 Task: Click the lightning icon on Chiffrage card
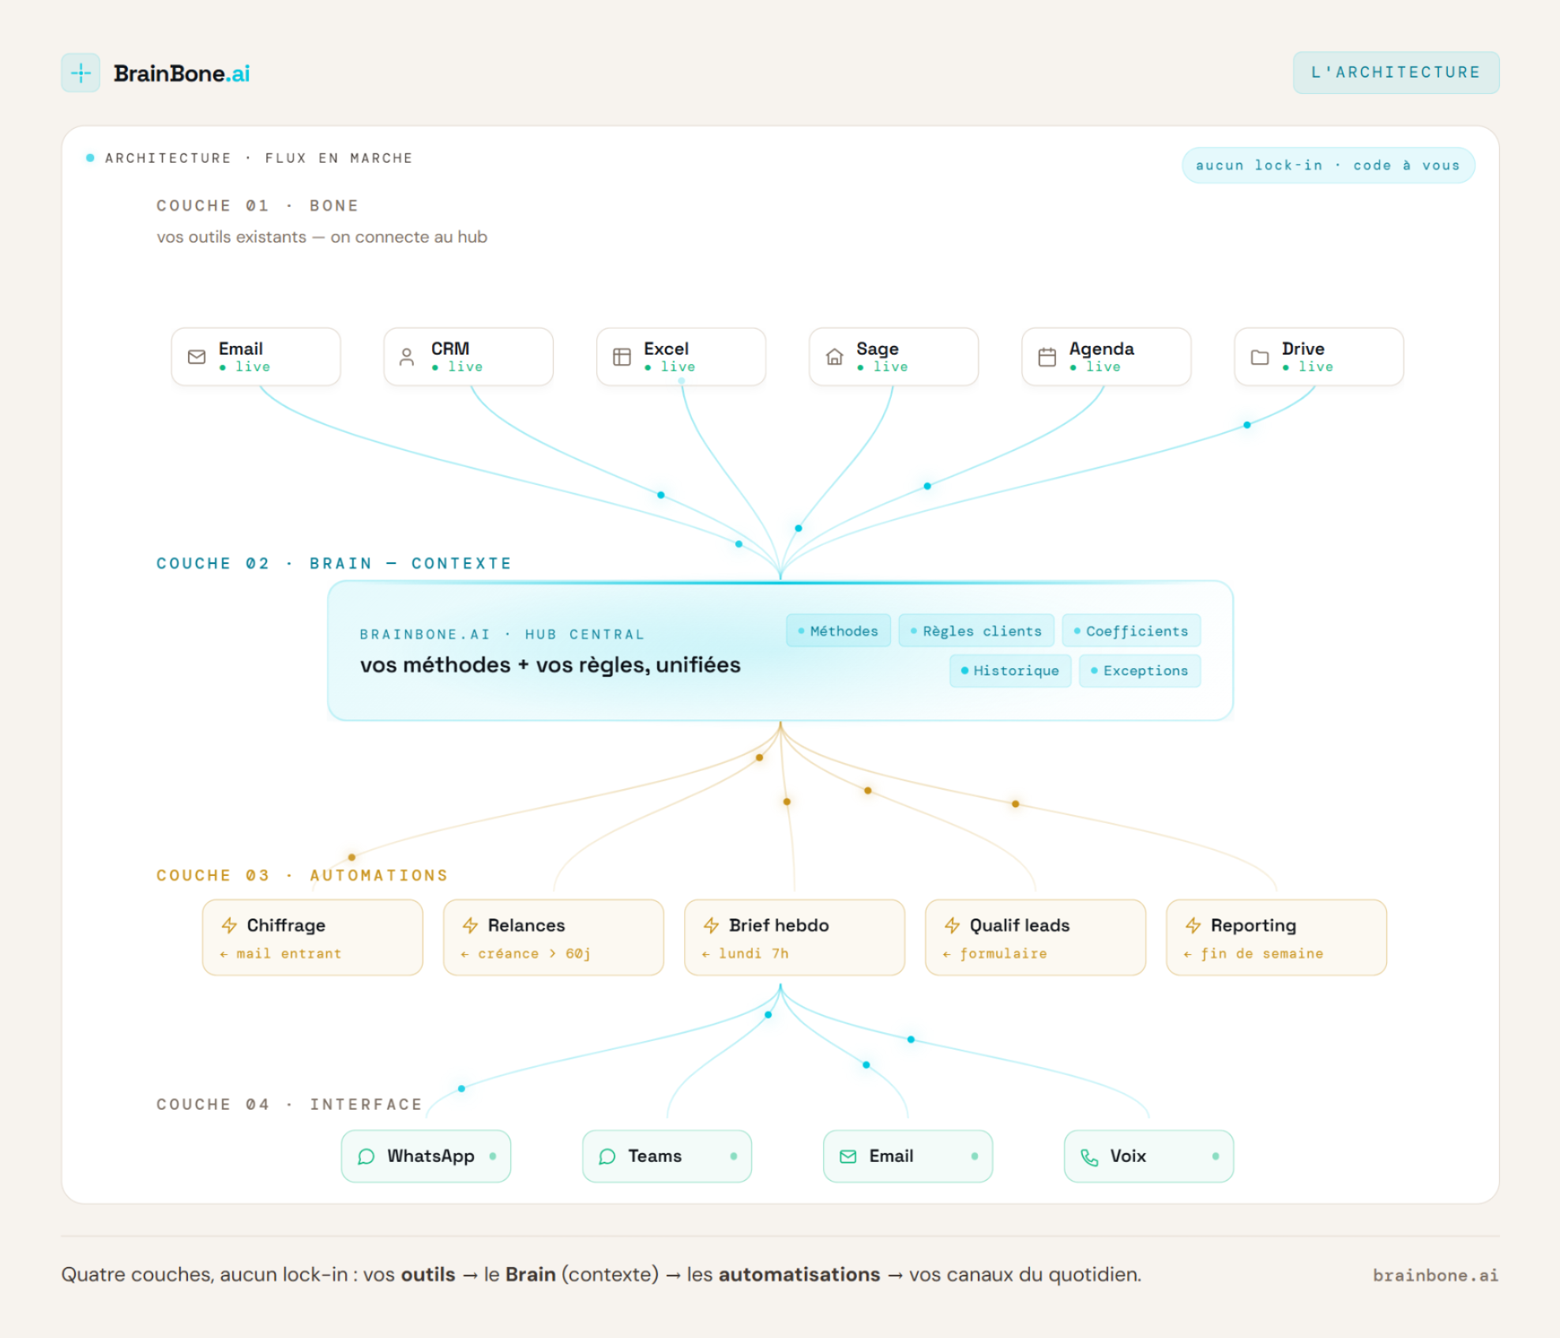229,925
